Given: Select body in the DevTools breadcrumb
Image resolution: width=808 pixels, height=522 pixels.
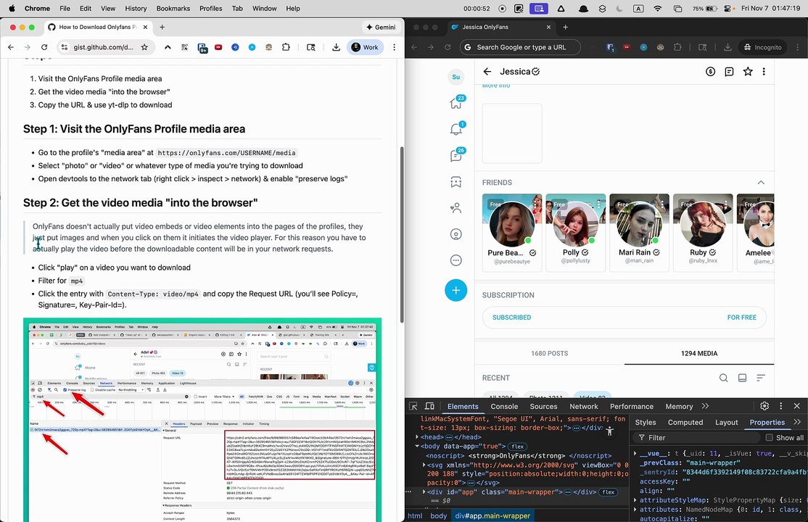Looking at the screenshot, I should [438, 515].
